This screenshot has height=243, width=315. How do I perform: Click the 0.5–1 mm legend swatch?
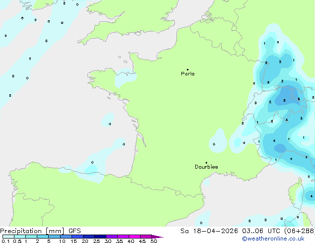coord(20,237)
